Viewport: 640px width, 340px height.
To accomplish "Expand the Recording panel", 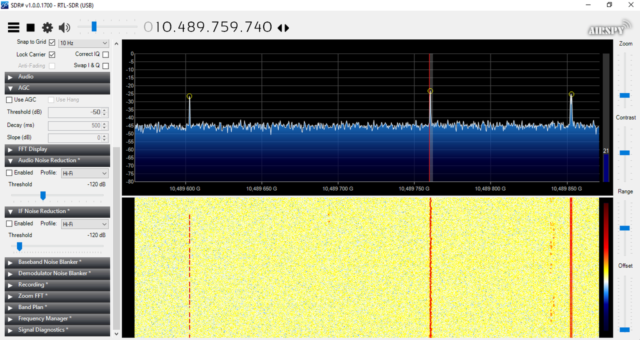I will [57, 285].
